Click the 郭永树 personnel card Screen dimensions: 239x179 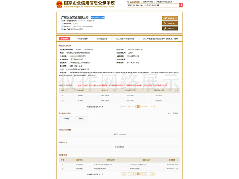tap(66, 120)
